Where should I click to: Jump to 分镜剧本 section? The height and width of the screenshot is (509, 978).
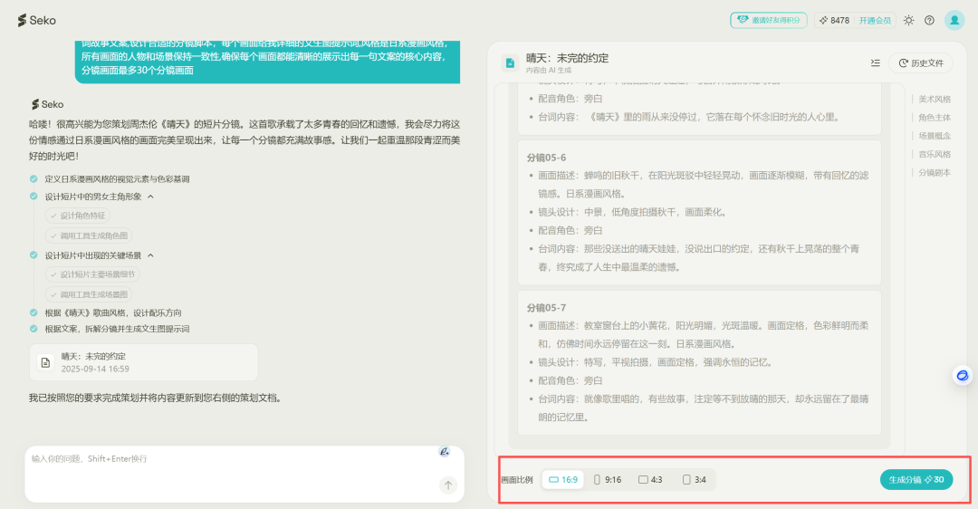(935, 173)
